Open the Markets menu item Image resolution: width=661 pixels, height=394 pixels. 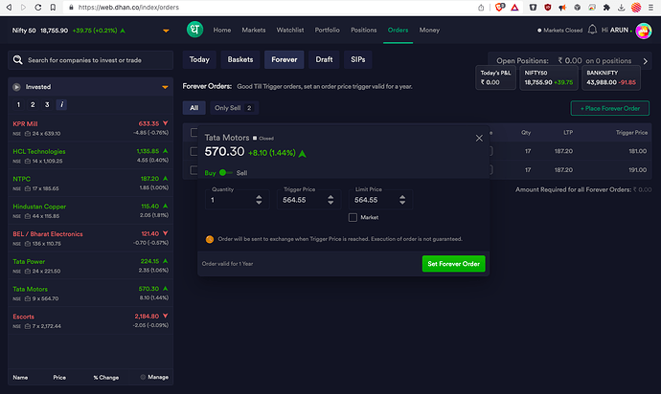click(x=254, y=30)
